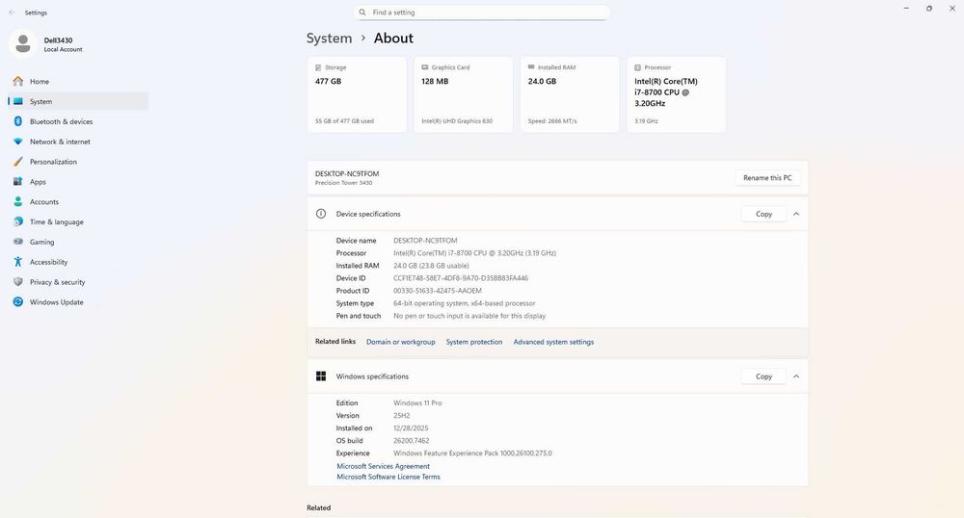Open Gaming via its controller icon
This screenshot has width=964, height=518.
click(x=17, y=242)
